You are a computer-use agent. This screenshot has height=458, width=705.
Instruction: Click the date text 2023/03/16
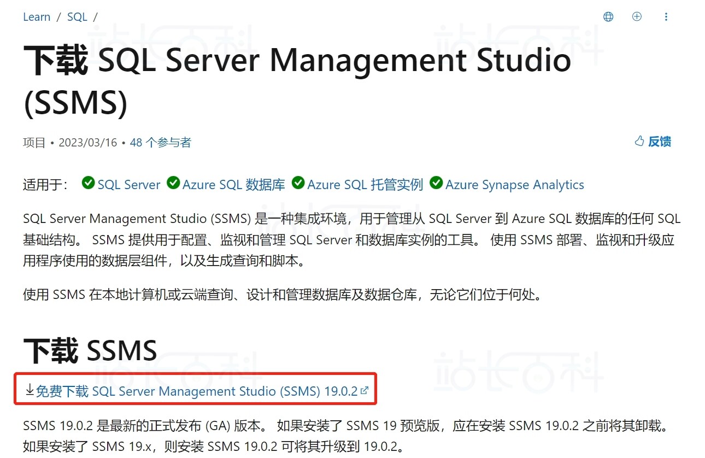[88, 143]
